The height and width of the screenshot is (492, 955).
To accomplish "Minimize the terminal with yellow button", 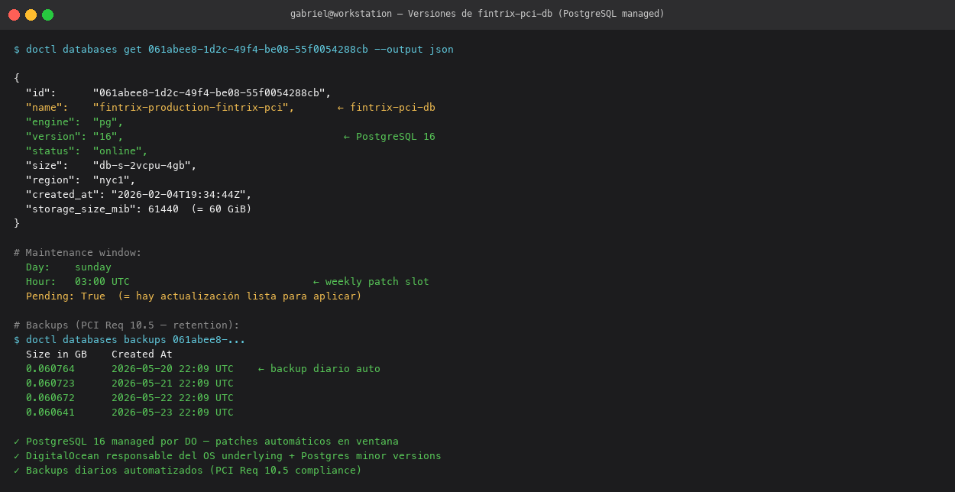I will coord(31,15).
